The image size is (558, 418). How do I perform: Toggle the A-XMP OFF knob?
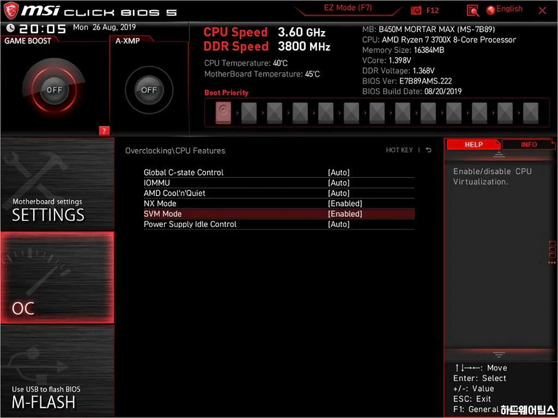click(149, 90)
